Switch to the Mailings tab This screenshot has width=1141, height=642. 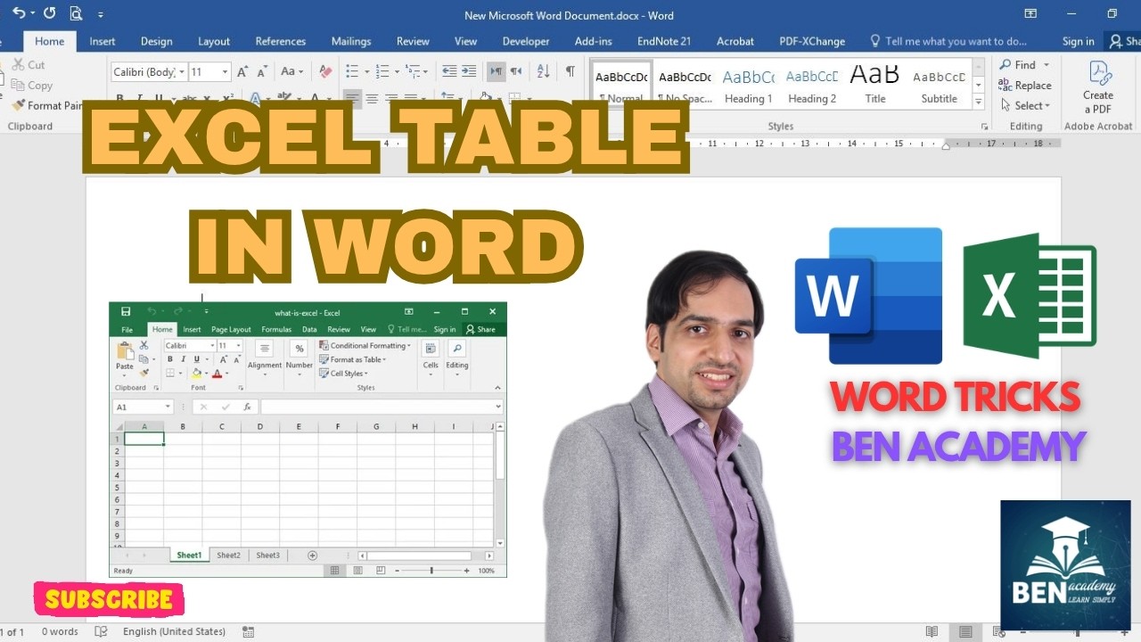click(x=351, y=41)
